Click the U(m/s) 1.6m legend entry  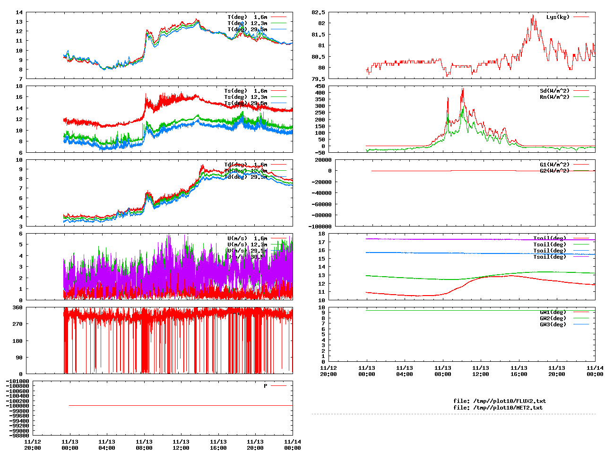tap(247, 238)
